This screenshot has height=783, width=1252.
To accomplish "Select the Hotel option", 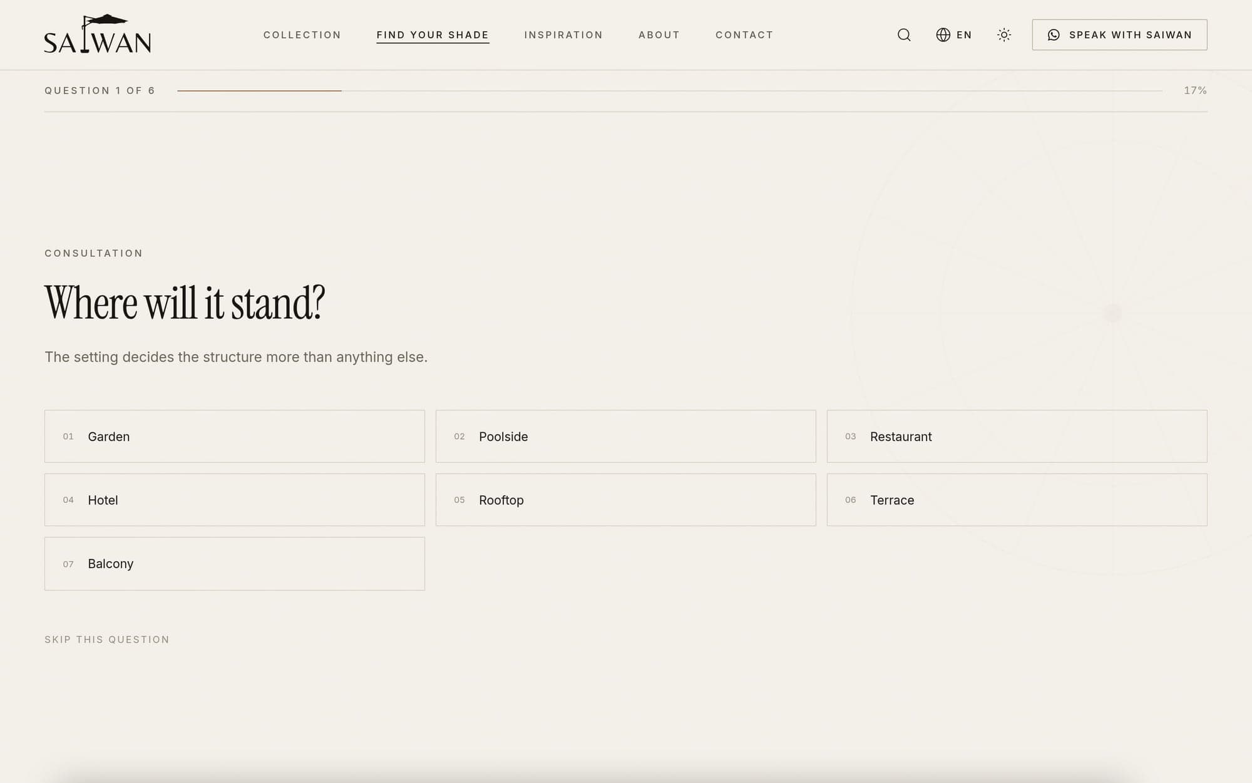I will pyautogui.click(x=235, y=500).
